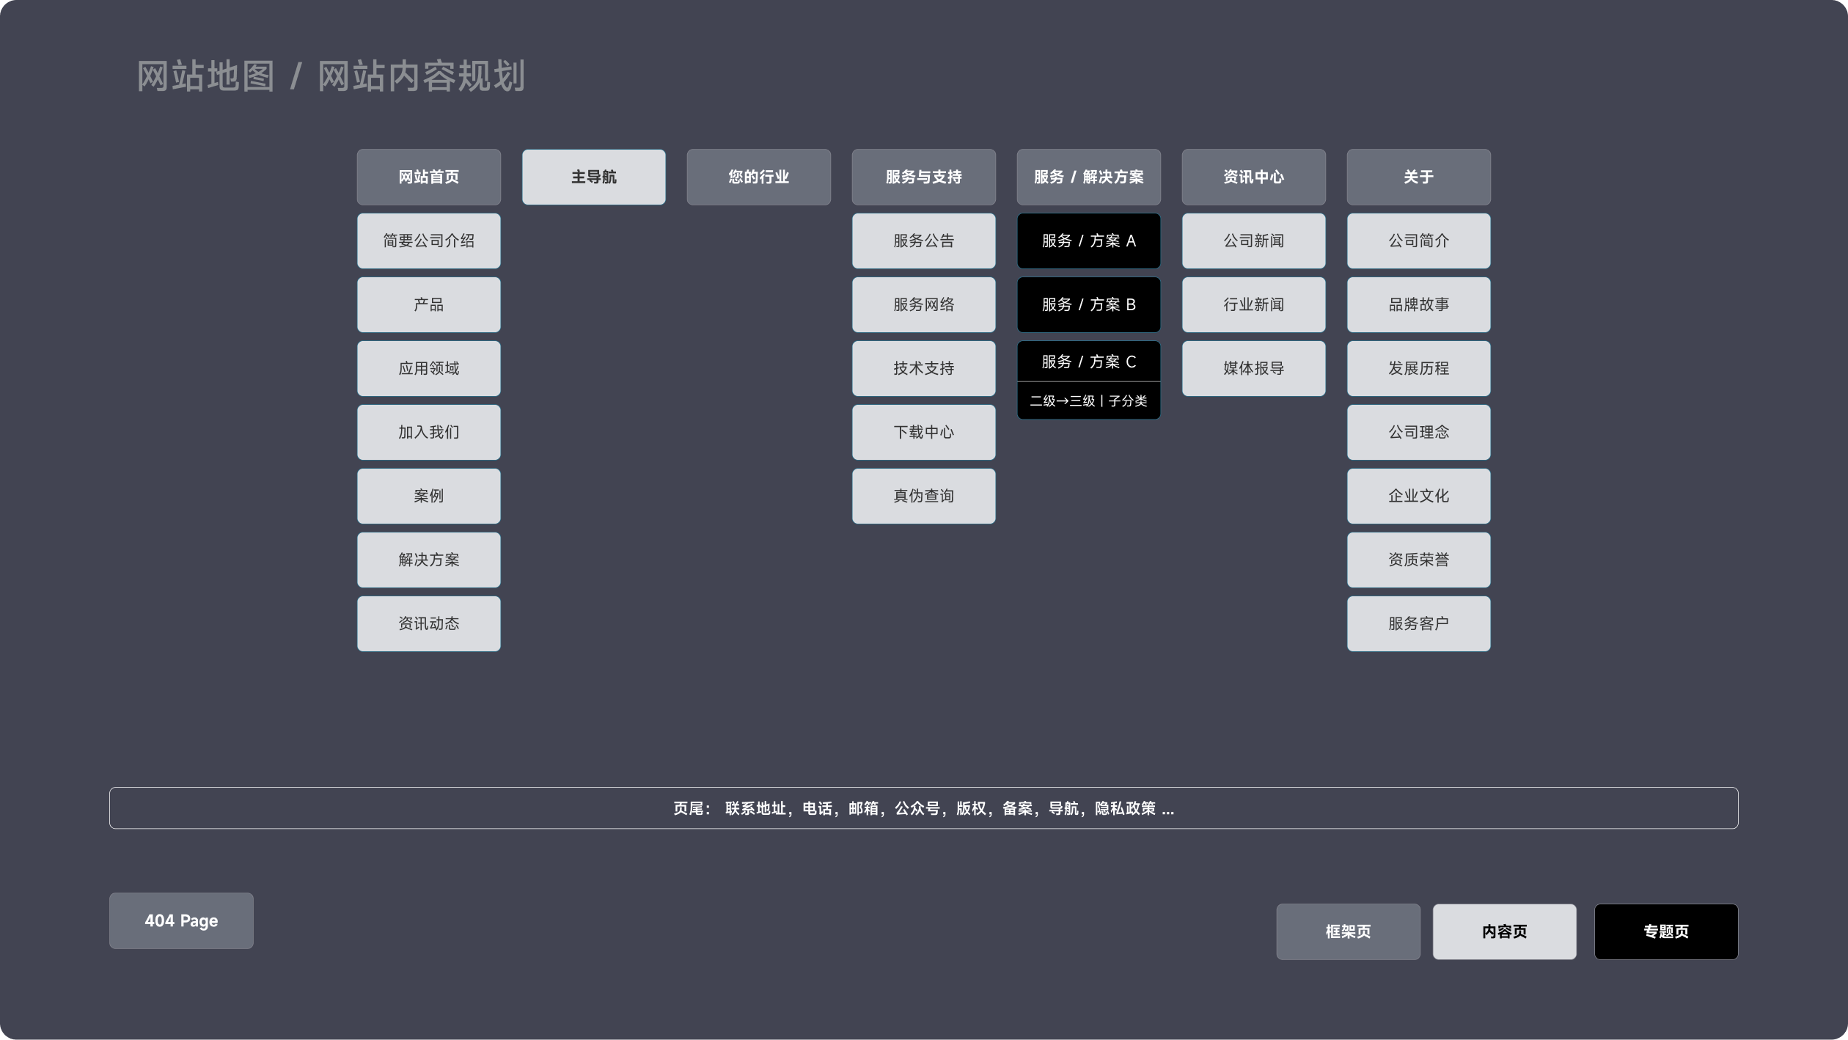Open the 简要公司介绍 page node

coord(428,241)
